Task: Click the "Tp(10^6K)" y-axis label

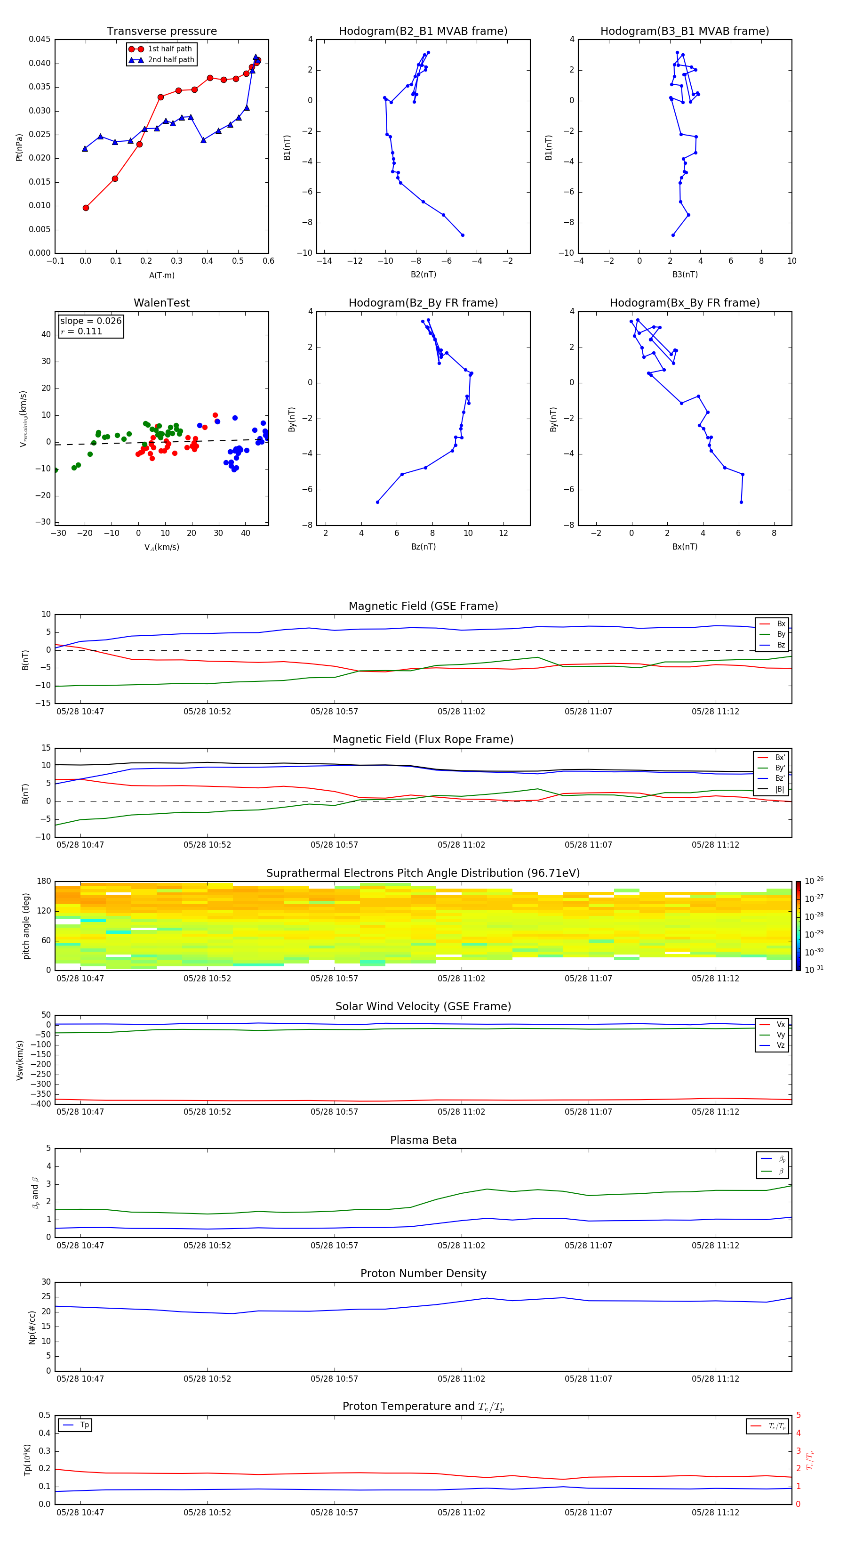Action: [x=27, y=1460]
